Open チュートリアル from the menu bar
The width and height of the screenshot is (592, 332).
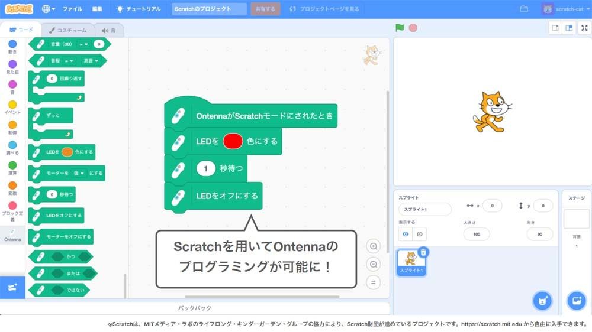coord(139,9)
